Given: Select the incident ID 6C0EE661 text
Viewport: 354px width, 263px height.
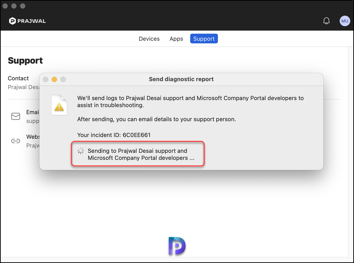Looking at the screenshot, I should coord(137,135).
